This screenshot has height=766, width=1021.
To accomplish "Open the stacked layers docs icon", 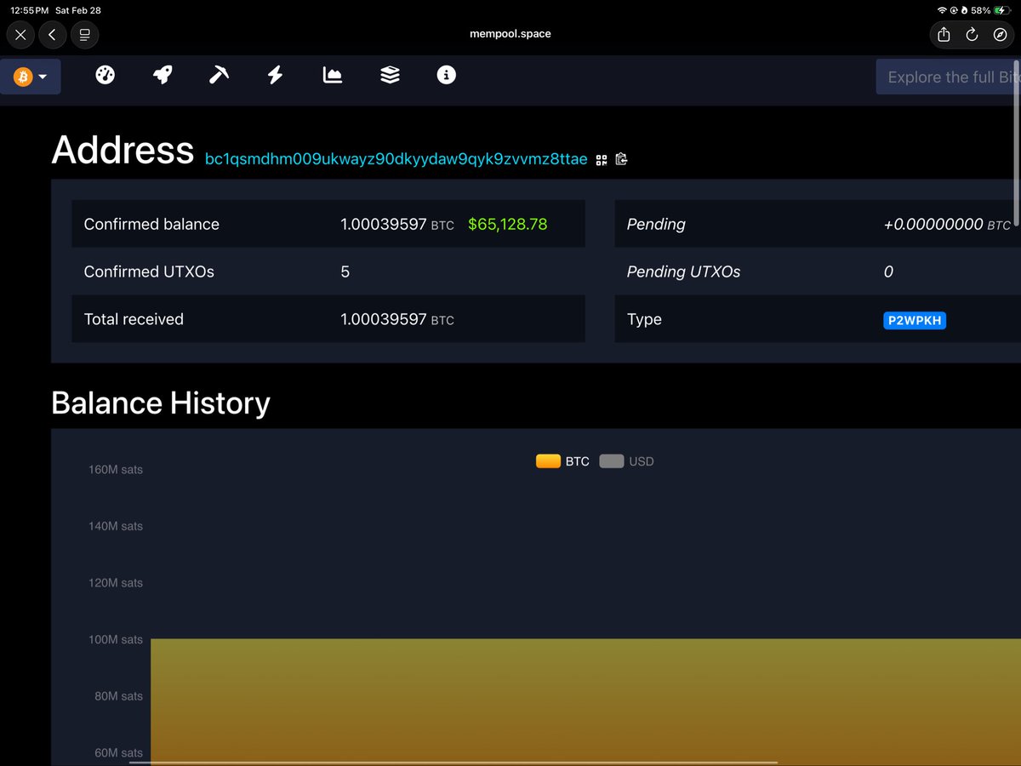I will 390,75.
